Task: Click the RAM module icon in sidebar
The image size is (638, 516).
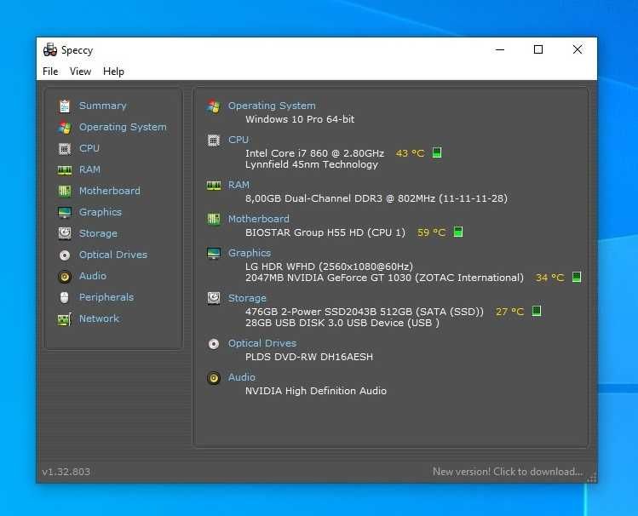Action: click(64, 170)
